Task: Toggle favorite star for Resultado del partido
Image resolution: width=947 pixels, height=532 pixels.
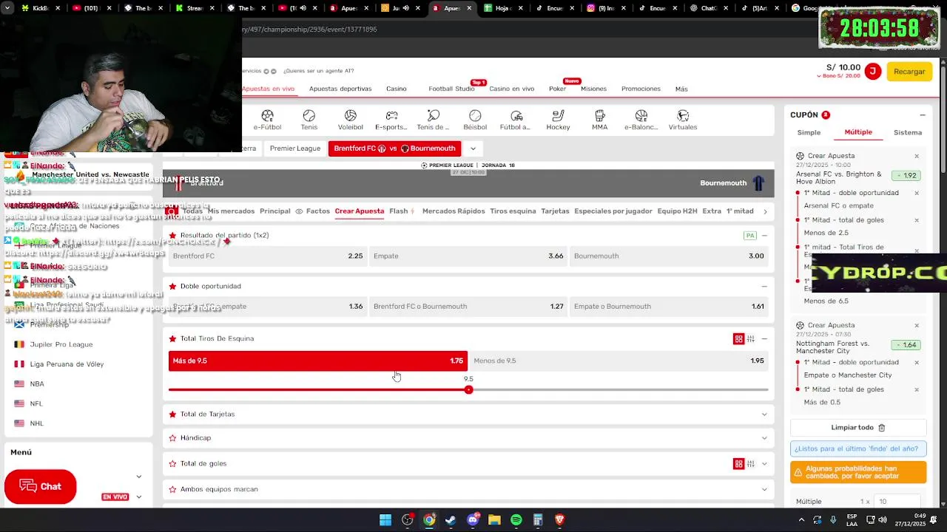Action: (172, 236)
